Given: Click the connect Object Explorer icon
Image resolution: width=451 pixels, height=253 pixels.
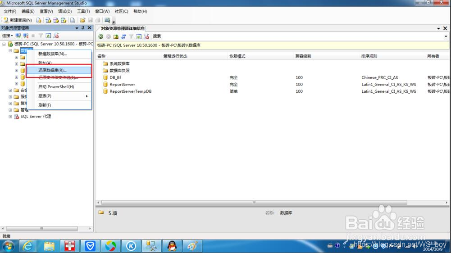Looking at the screenshot, I should click(18, 36).
